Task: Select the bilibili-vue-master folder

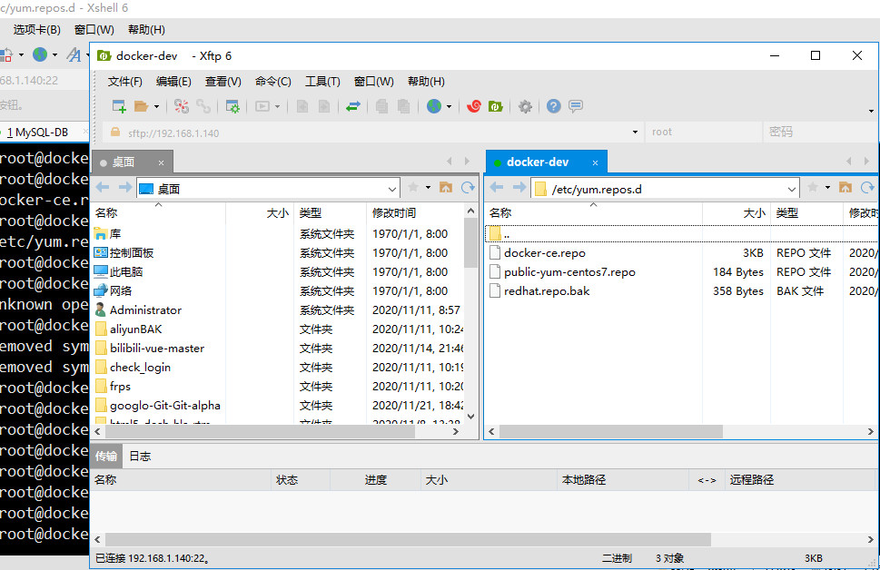Action: (156, 349)
